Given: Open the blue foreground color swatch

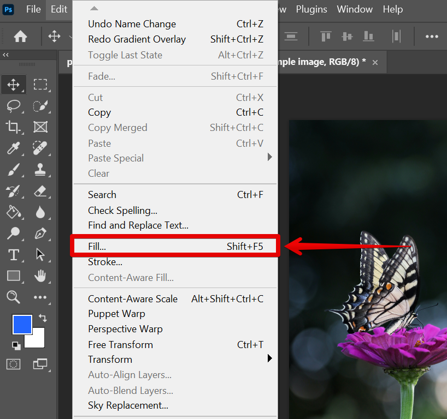Looking at the screenshot, I should 22,324.
